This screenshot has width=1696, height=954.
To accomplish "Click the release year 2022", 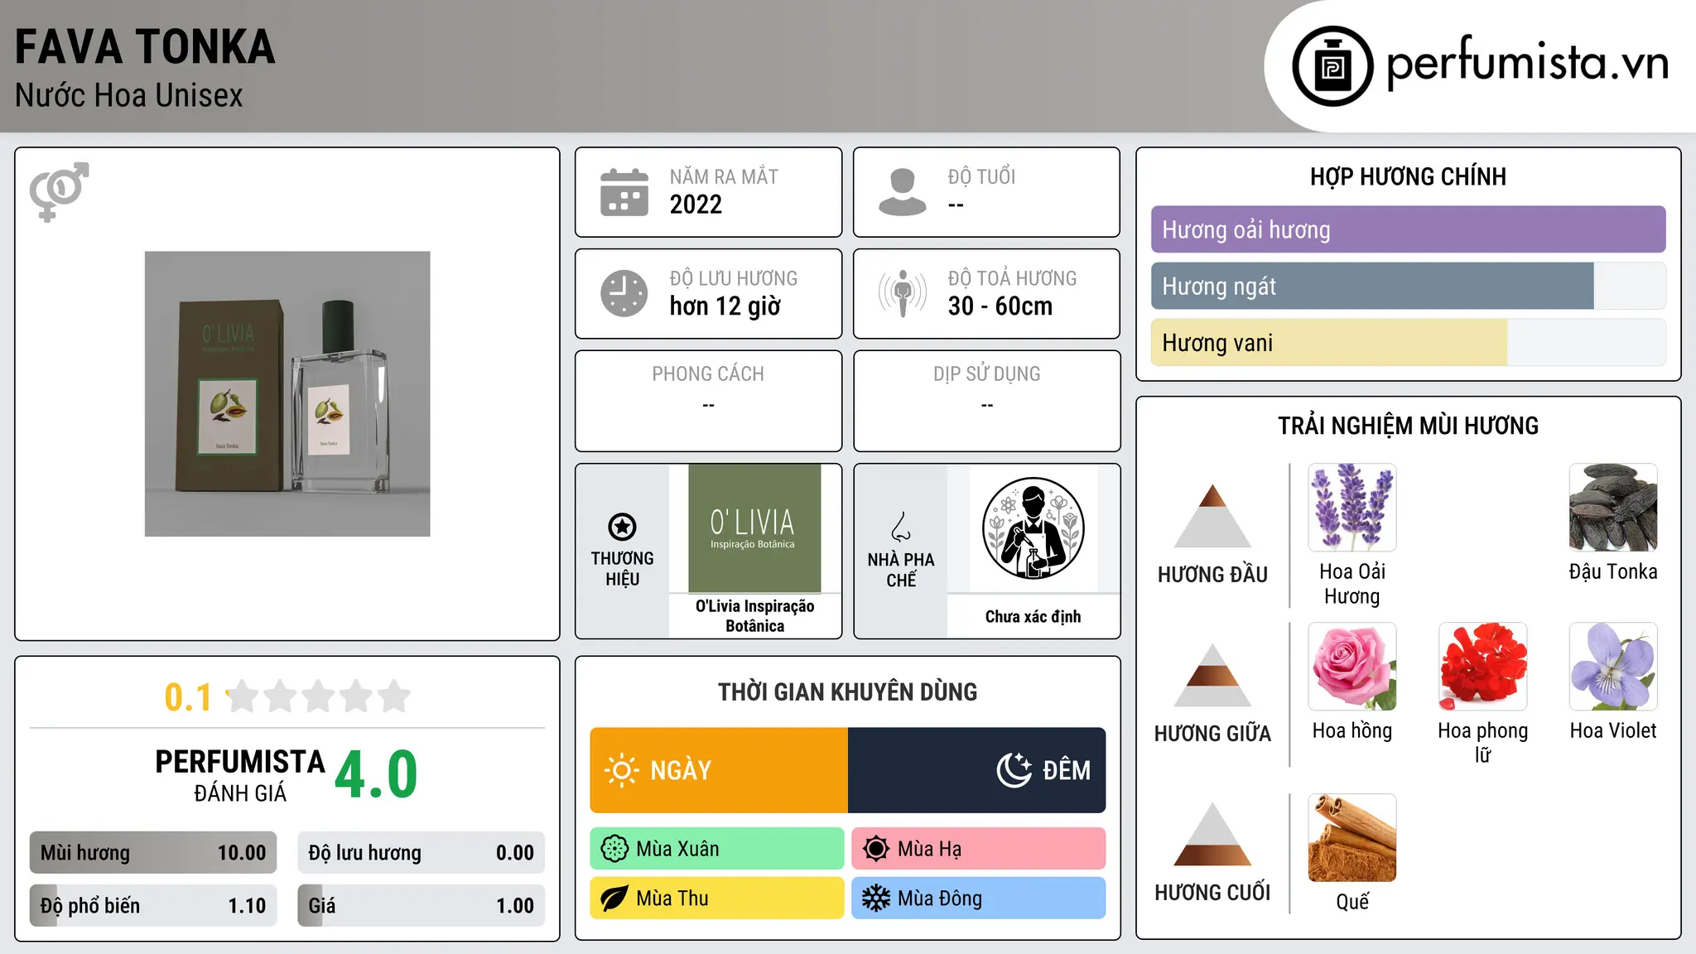I will (696, 205).
